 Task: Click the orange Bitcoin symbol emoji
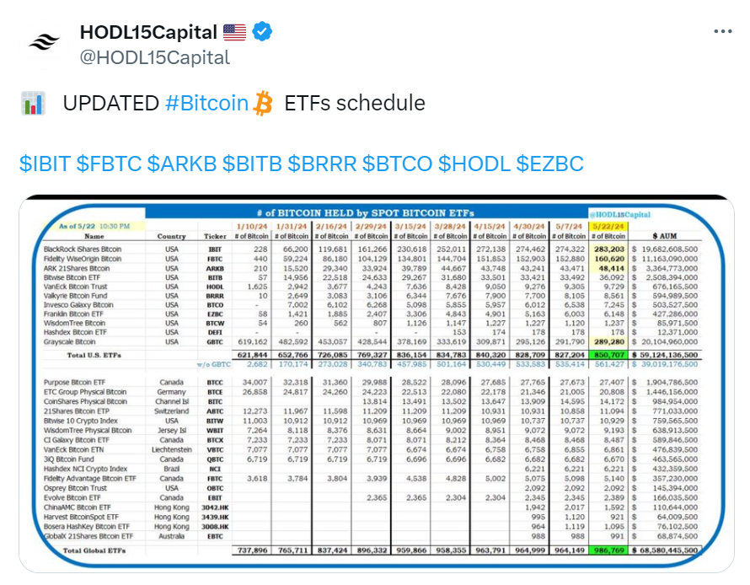[263, 104]
